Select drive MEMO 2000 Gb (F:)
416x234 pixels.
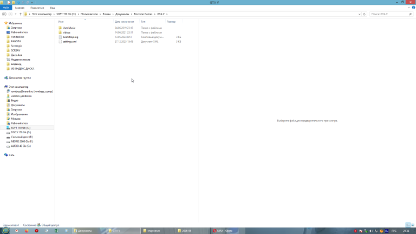pos(22,141)
